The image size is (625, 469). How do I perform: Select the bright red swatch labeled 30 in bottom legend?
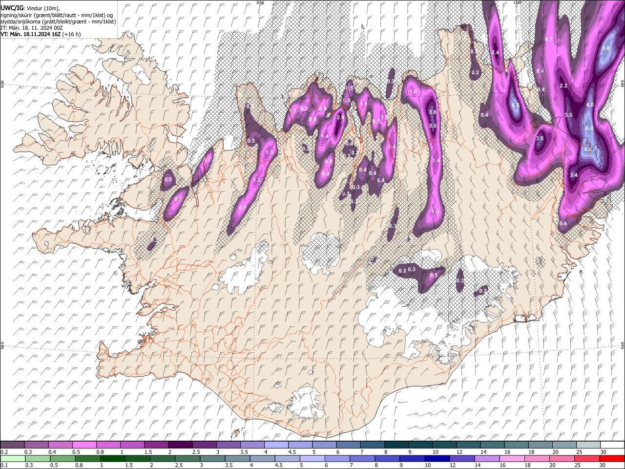tap(612, 459)
